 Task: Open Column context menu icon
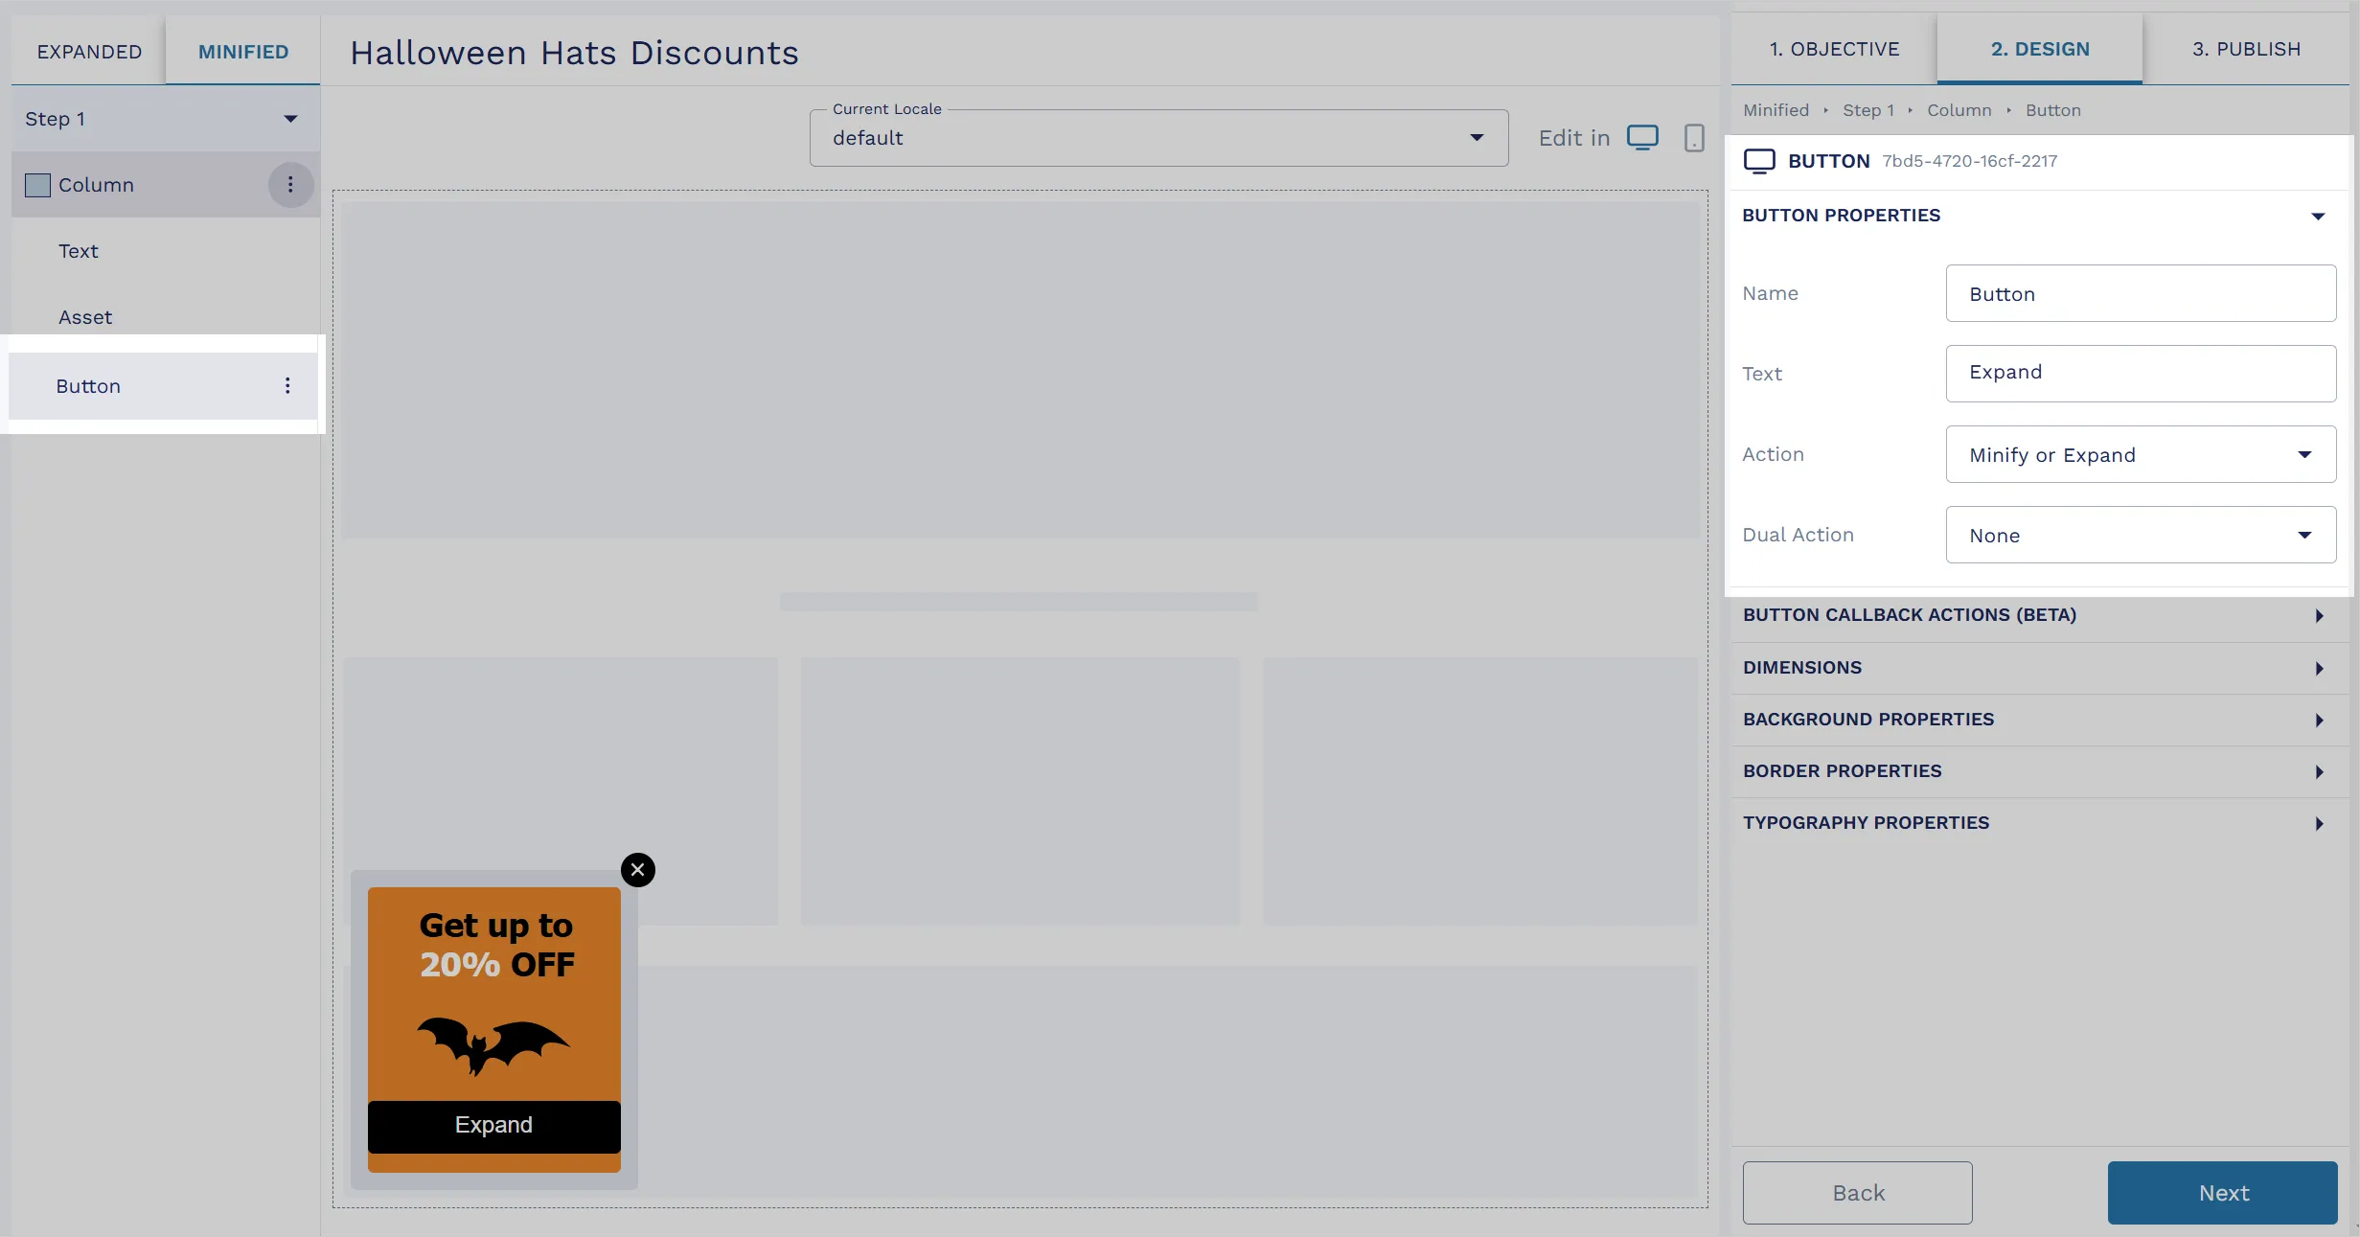[x=288, y=184]
